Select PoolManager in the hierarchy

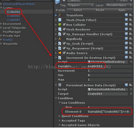pos(12,32)
